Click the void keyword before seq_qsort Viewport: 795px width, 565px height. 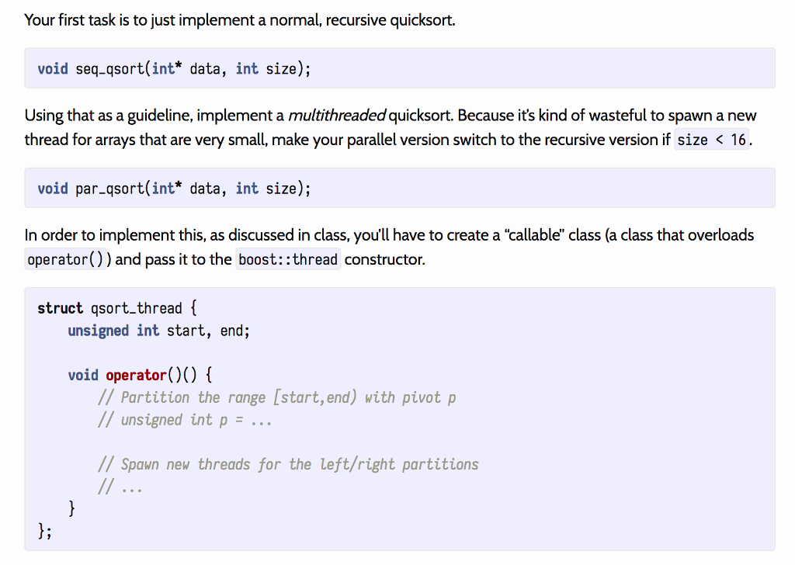[53, 69]
